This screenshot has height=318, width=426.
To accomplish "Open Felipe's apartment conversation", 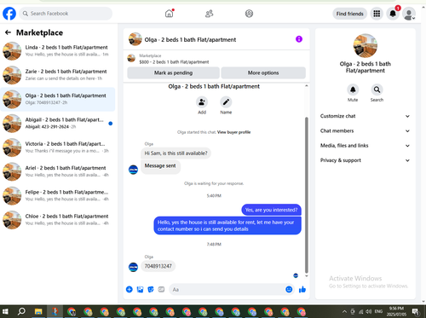I will [x=58, y=196].
